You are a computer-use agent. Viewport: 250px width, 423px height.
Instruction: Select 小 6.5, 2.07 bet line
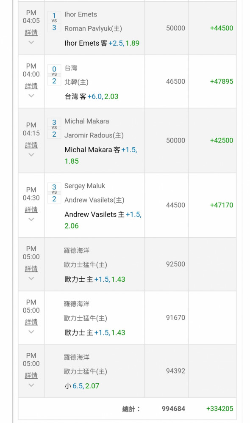82,386
